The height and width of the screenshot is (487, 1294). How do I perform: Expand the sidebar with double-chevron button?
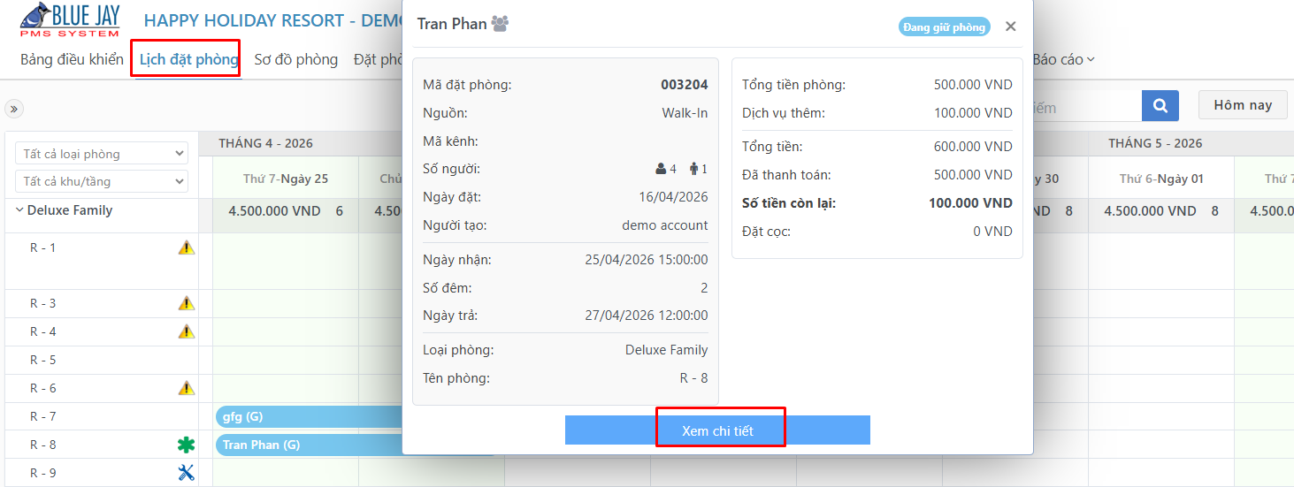[x=13, y=109]
